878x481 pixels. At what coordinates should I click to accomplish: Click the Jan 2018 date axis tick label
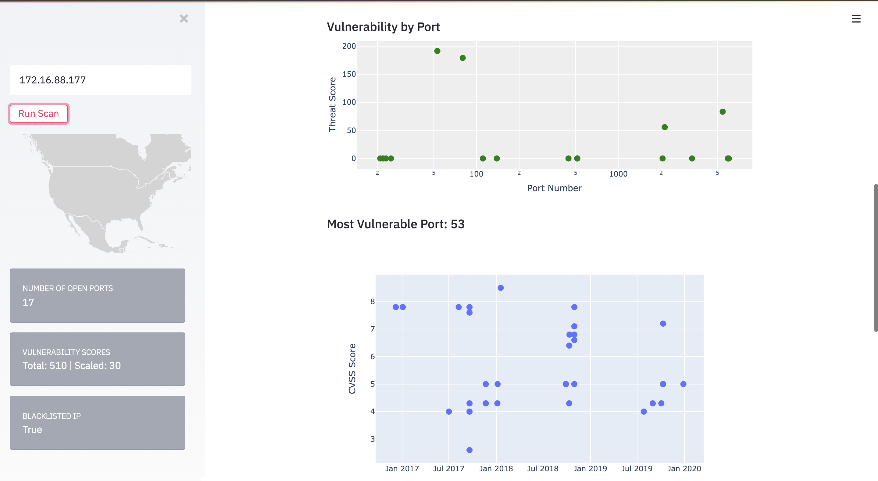[x=496, y=469]
